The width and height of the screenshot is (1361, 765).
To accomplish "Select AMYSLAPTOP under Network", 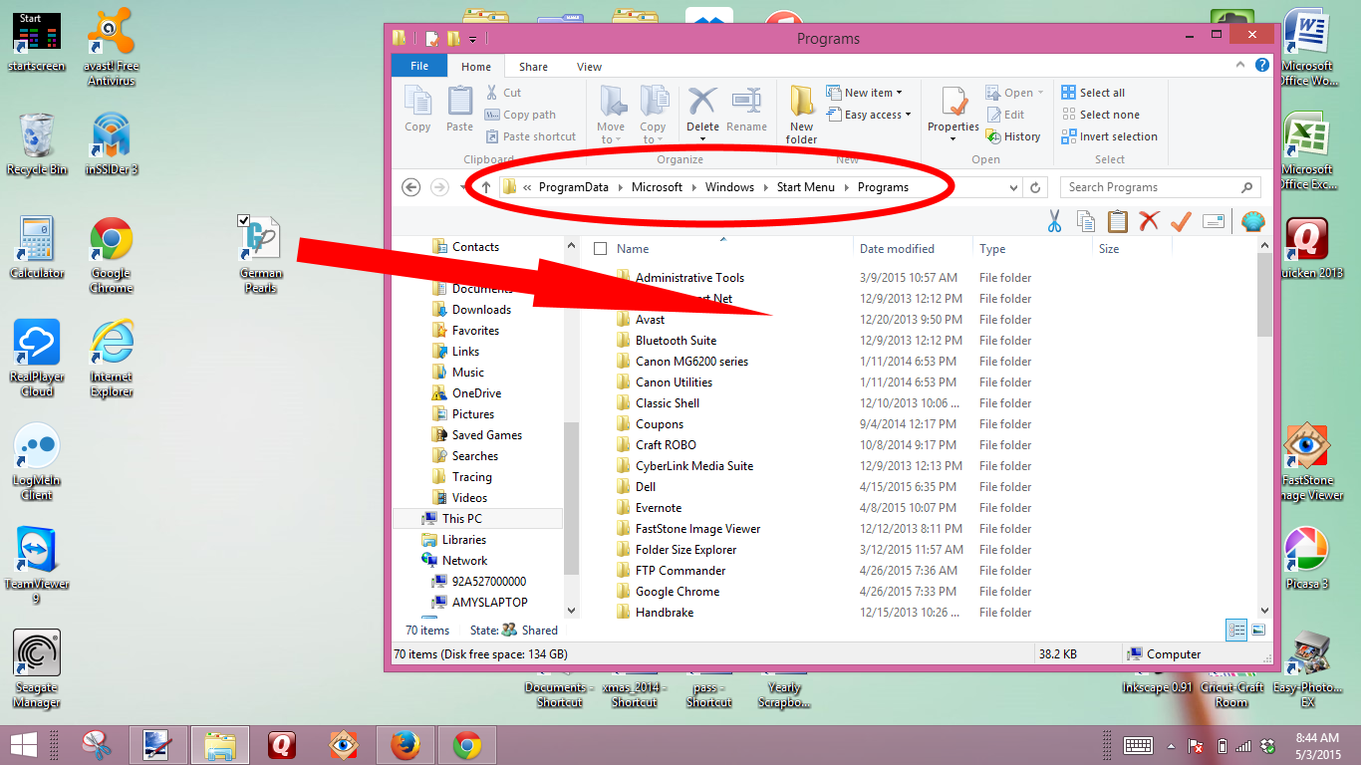I will (x=490, y=603).
